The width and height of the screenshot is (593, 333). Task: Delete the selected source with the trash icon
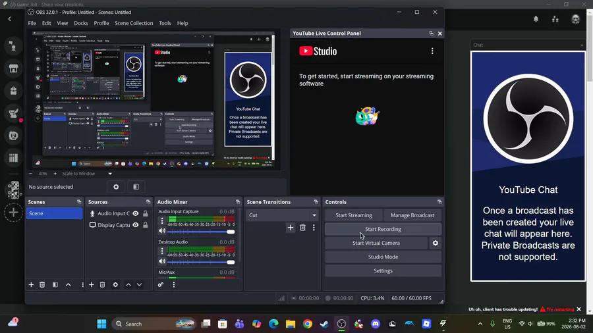pos(102,285)
